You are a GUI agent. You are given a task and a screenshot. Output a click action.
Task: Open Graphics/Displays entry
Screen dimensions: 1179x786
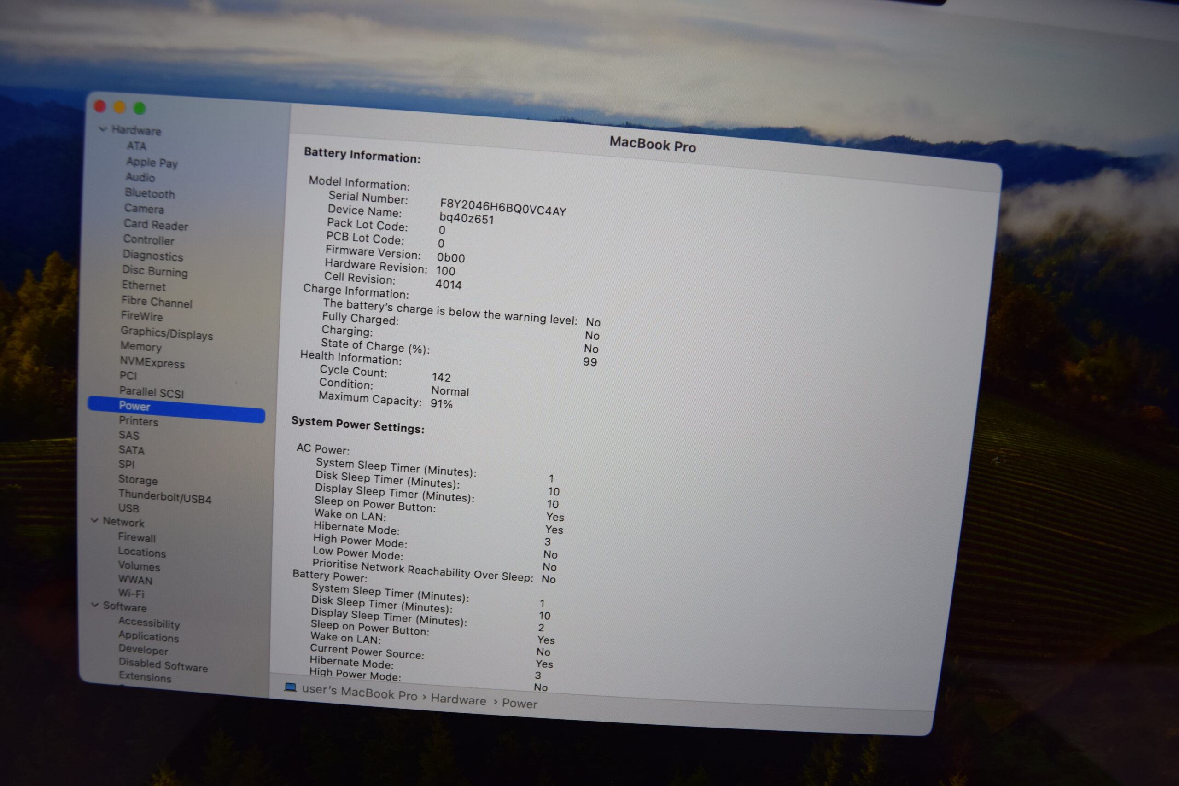pyautogui.click(x=166, y=333)
